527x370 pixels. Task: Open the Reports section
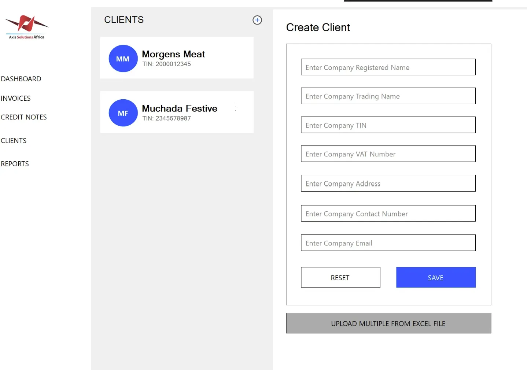point(15,164)
